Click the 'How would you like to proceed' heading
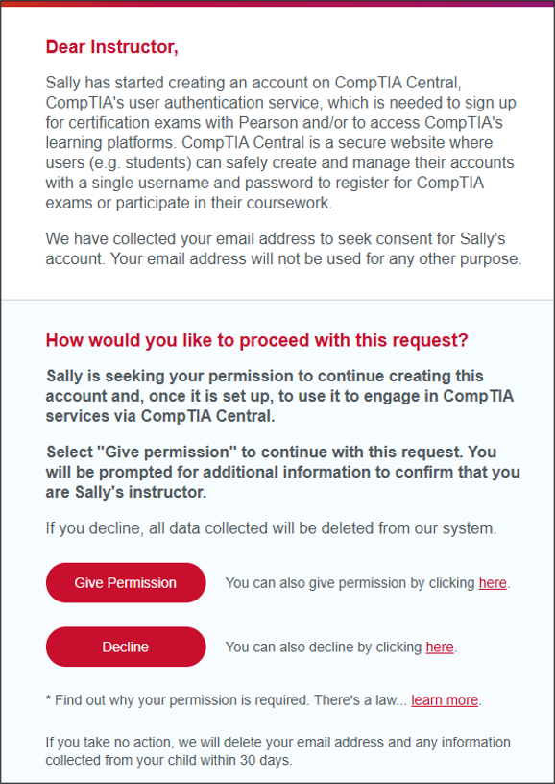The height and width of the screenshot is (784, 555). click(256, 340)
